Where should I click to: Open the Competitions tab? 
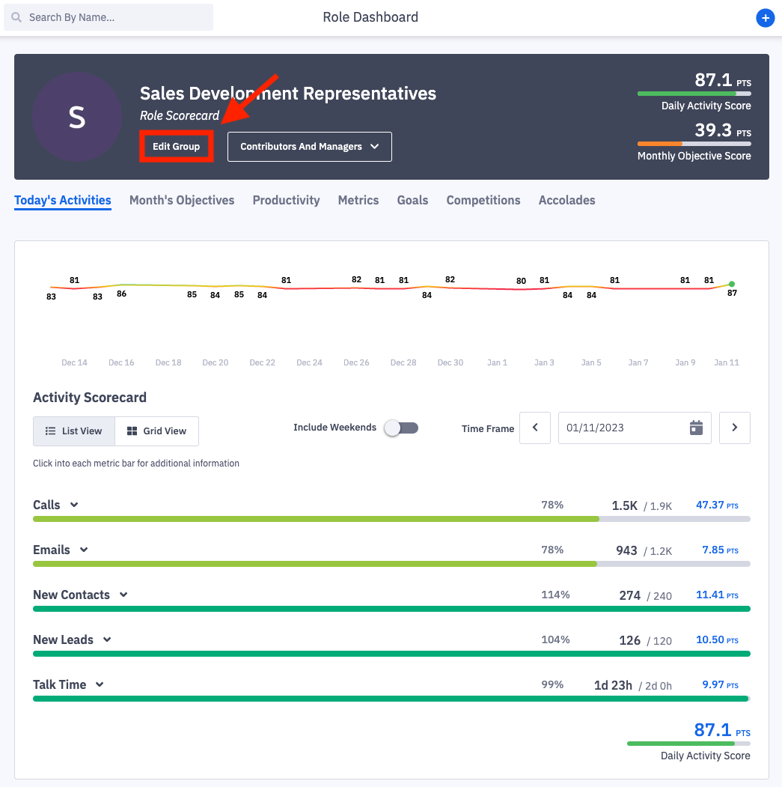pos(483,200)
